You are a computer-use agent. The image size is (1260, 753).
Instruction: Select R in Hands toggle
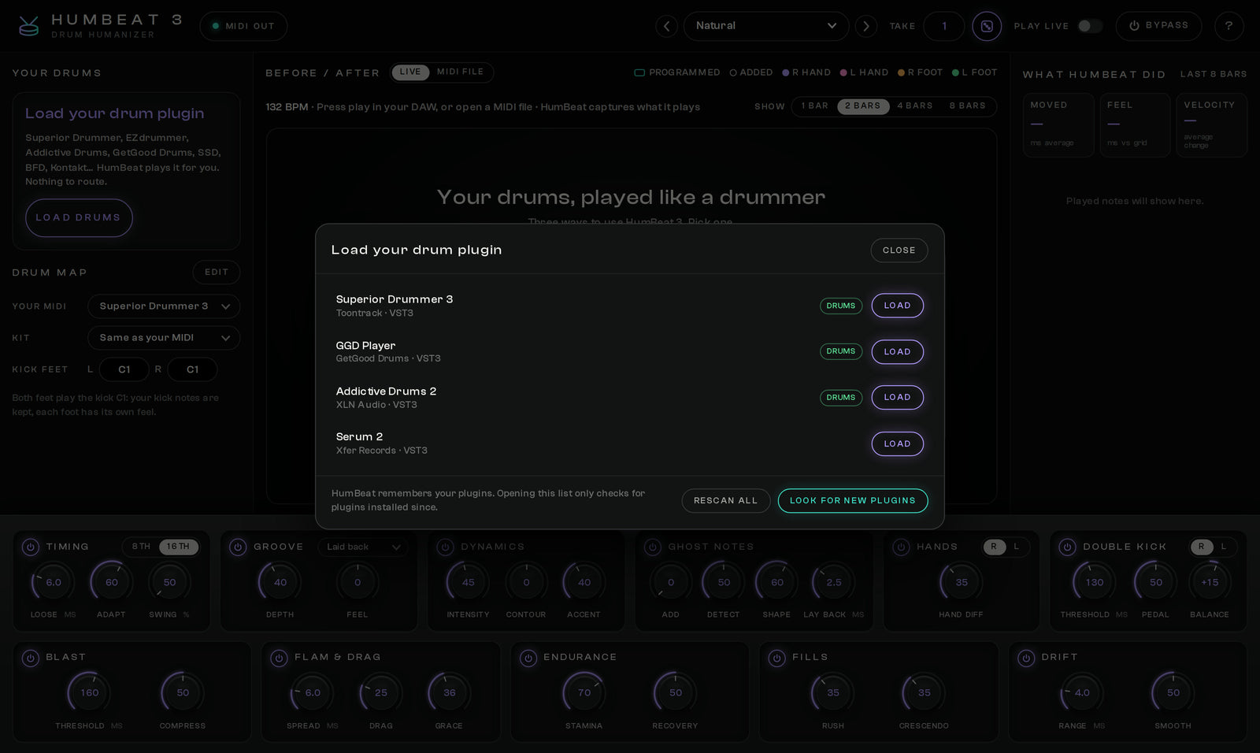click(x=994, y=547)
